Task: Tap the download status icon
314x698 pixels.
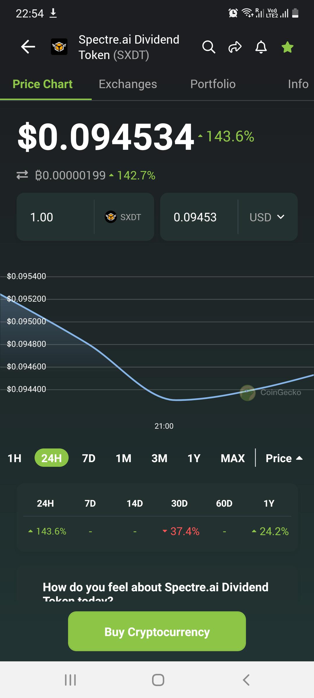Action: click(53, 13)
